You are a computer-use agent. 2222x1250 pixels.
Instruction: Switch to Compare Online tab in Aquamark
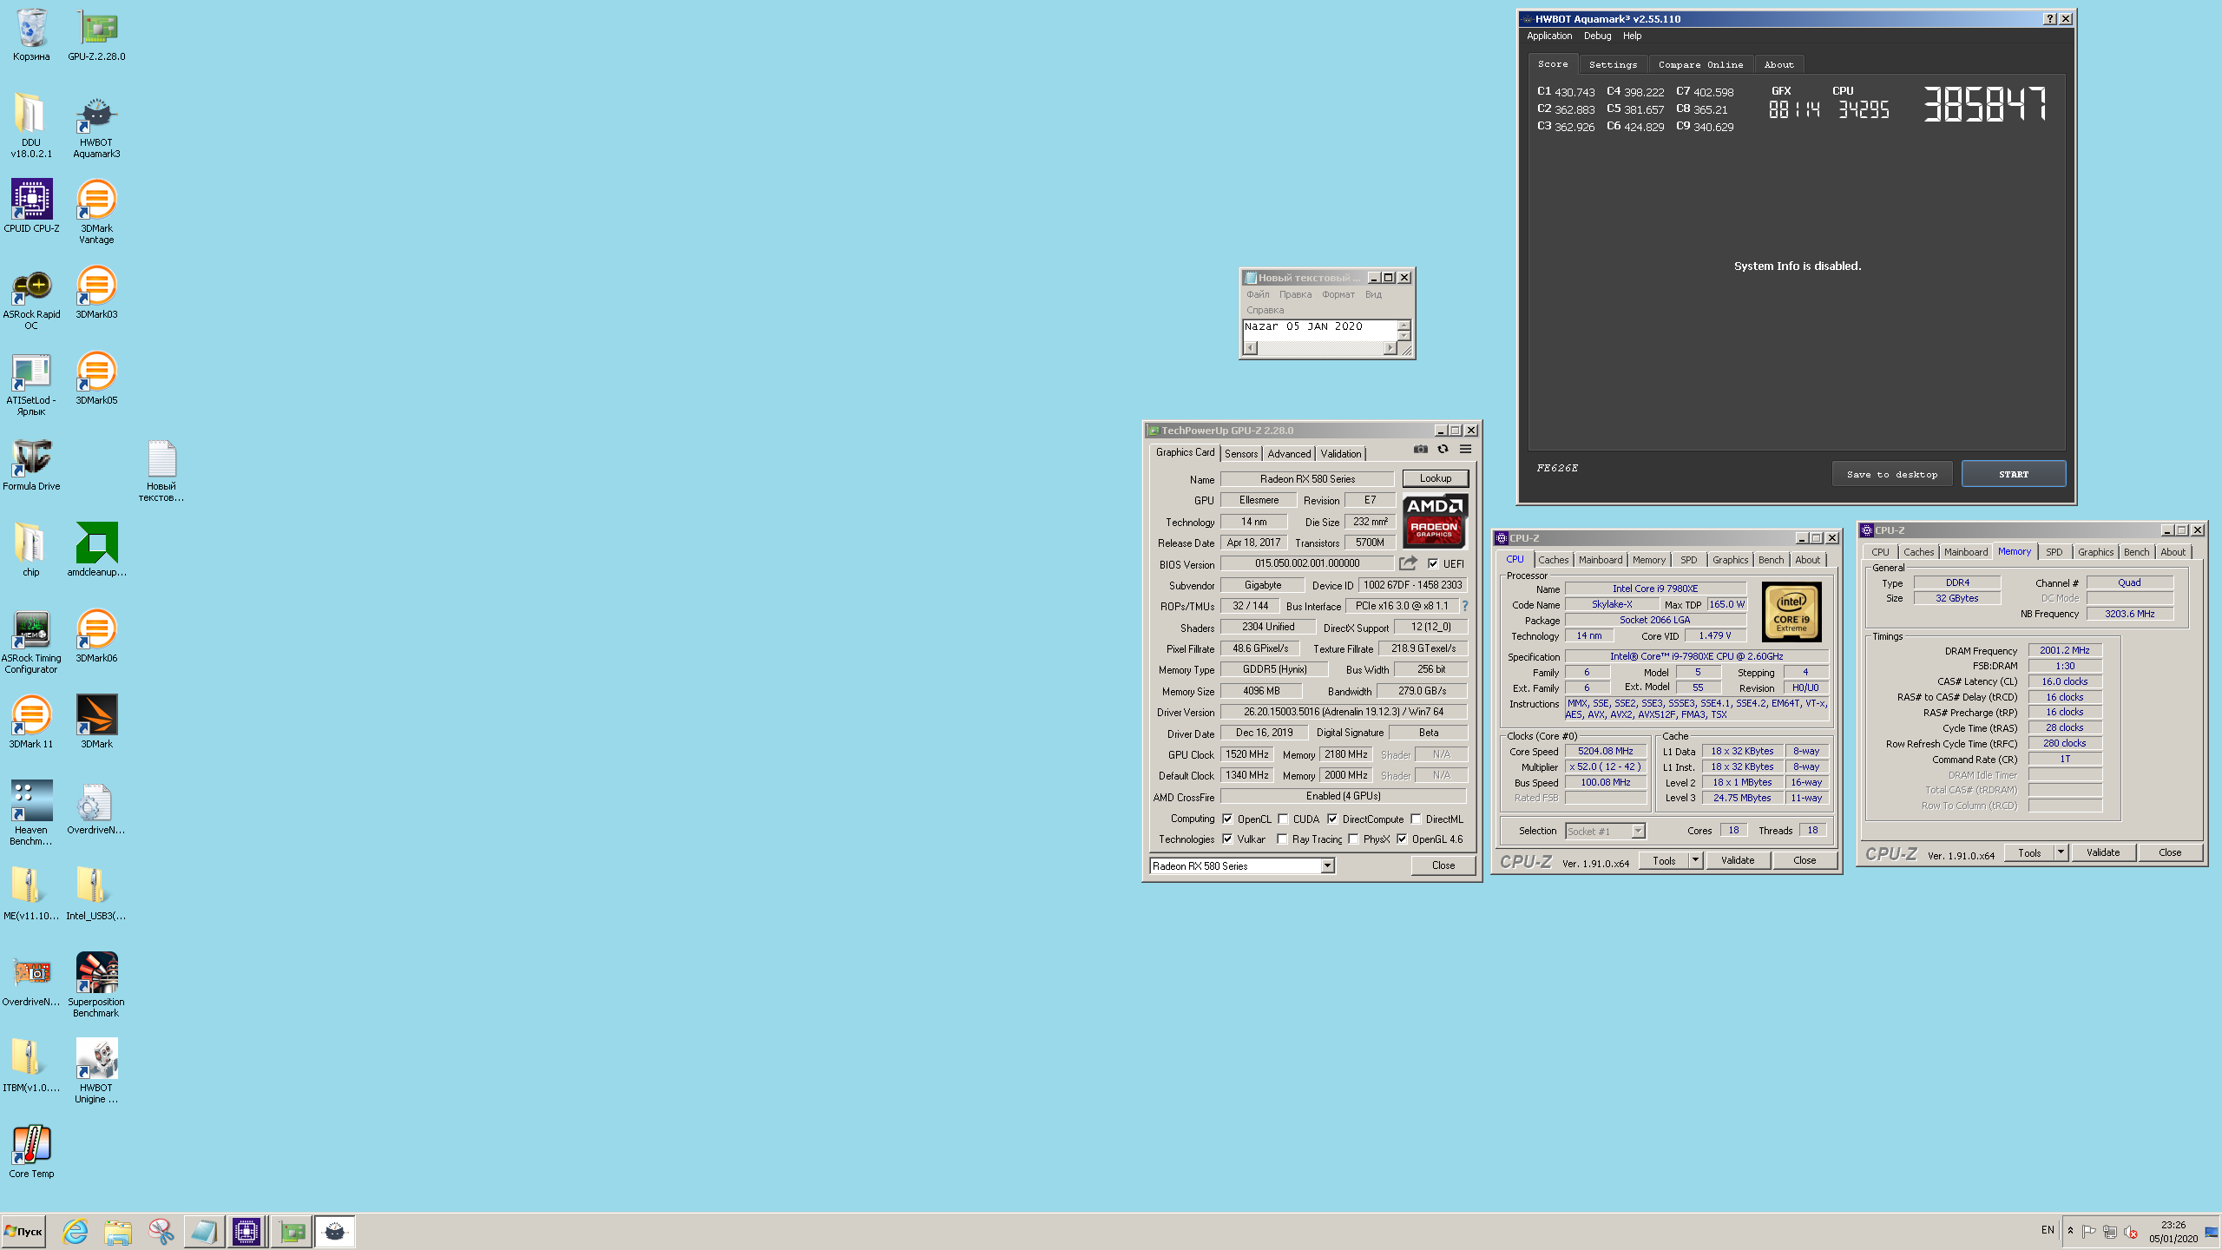pyautogui.click(x=1700, y=65)
